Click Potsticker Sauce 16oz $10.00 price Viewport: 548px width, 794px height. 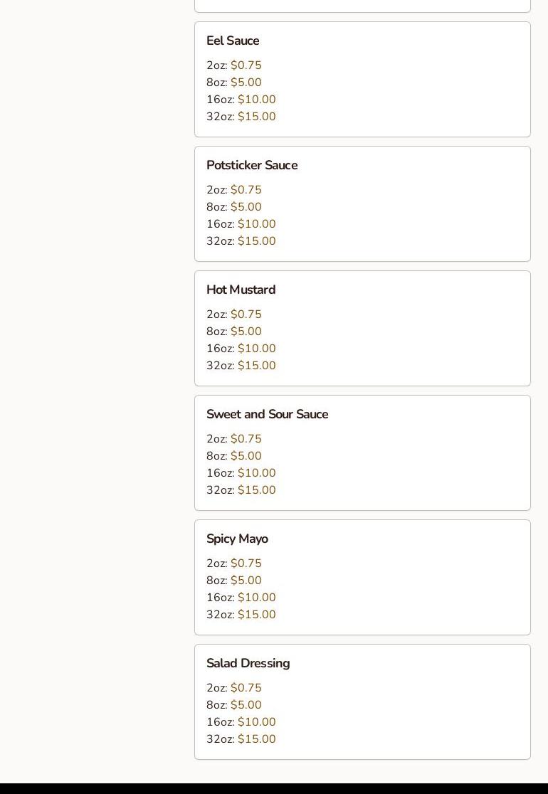[x=256, y=224]
